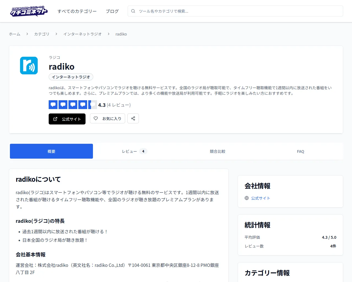Viewport: 352px width, 282px height.
Task: Click bullet 日本全国のラジオ局が聴き放題！
Action: pos(55,240)
